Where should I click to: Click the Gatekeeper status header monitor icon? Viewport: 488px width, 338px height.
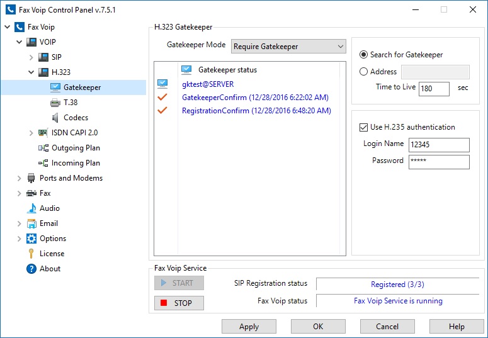click(186, 70)
